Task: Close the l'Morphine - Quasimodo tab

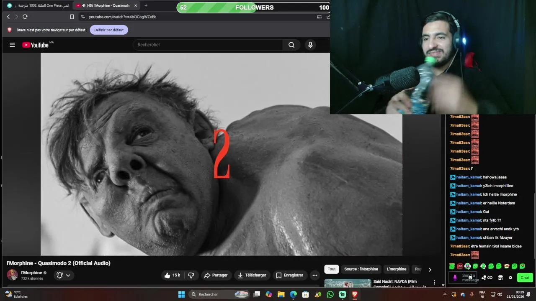Action: point(136,5)
